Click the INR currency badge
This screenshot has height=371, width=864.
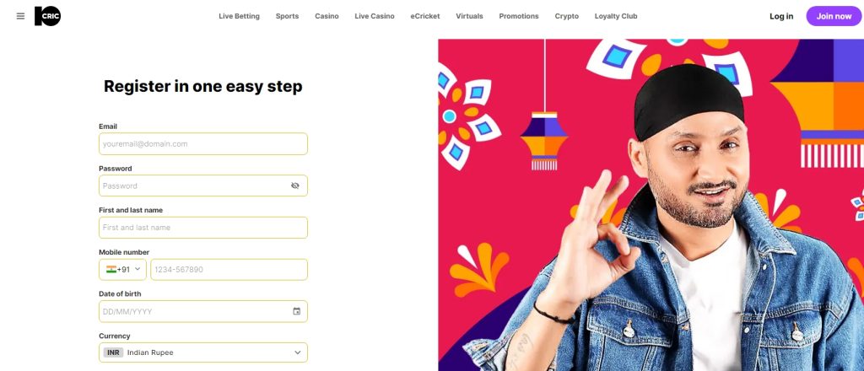113,352
